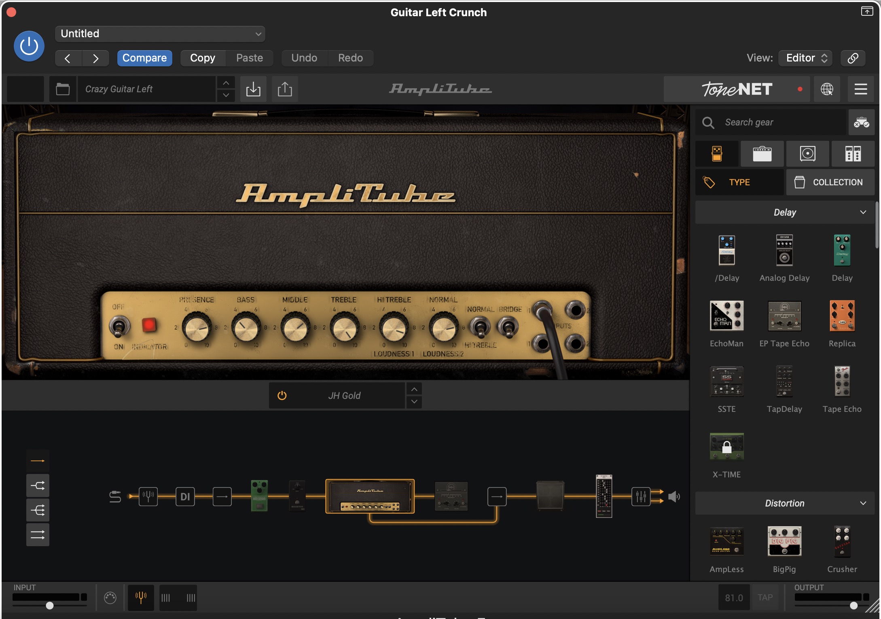Switch to COLLECTION filter tab

830,182
